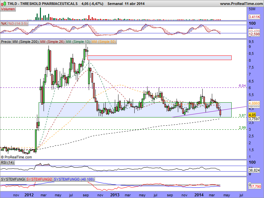This screenshot has width=264, height=198.
Task: Click the SYSTEMFUNGI3 (40 100) label
Action: point(74,179)
